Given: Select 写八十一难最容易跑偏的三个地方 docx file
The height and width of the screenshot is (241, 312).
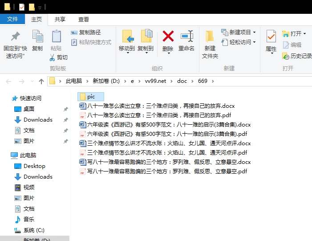Looking at the screenshot, I should pos(165,162).
